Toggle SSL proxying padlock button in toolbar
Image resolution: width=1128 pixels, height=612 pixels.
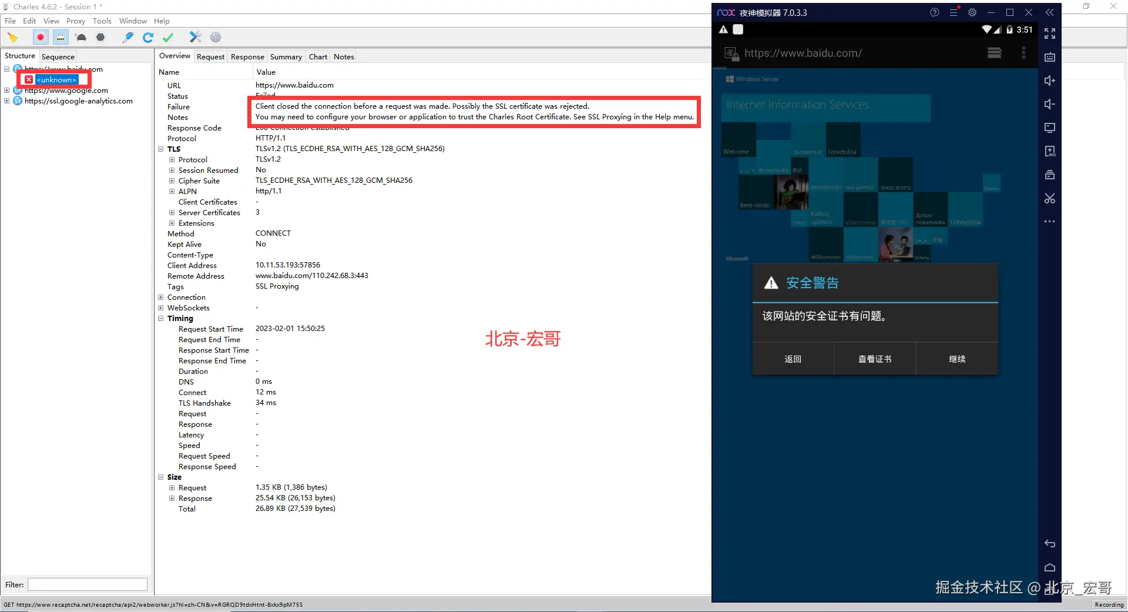tap(61, 38)
